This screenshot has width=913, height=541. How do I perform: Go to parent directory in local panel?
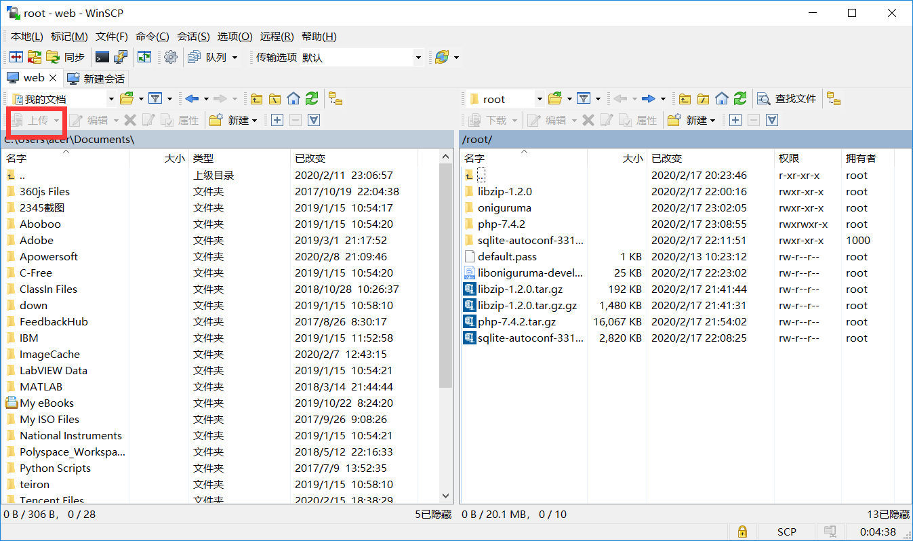point(256,99)
